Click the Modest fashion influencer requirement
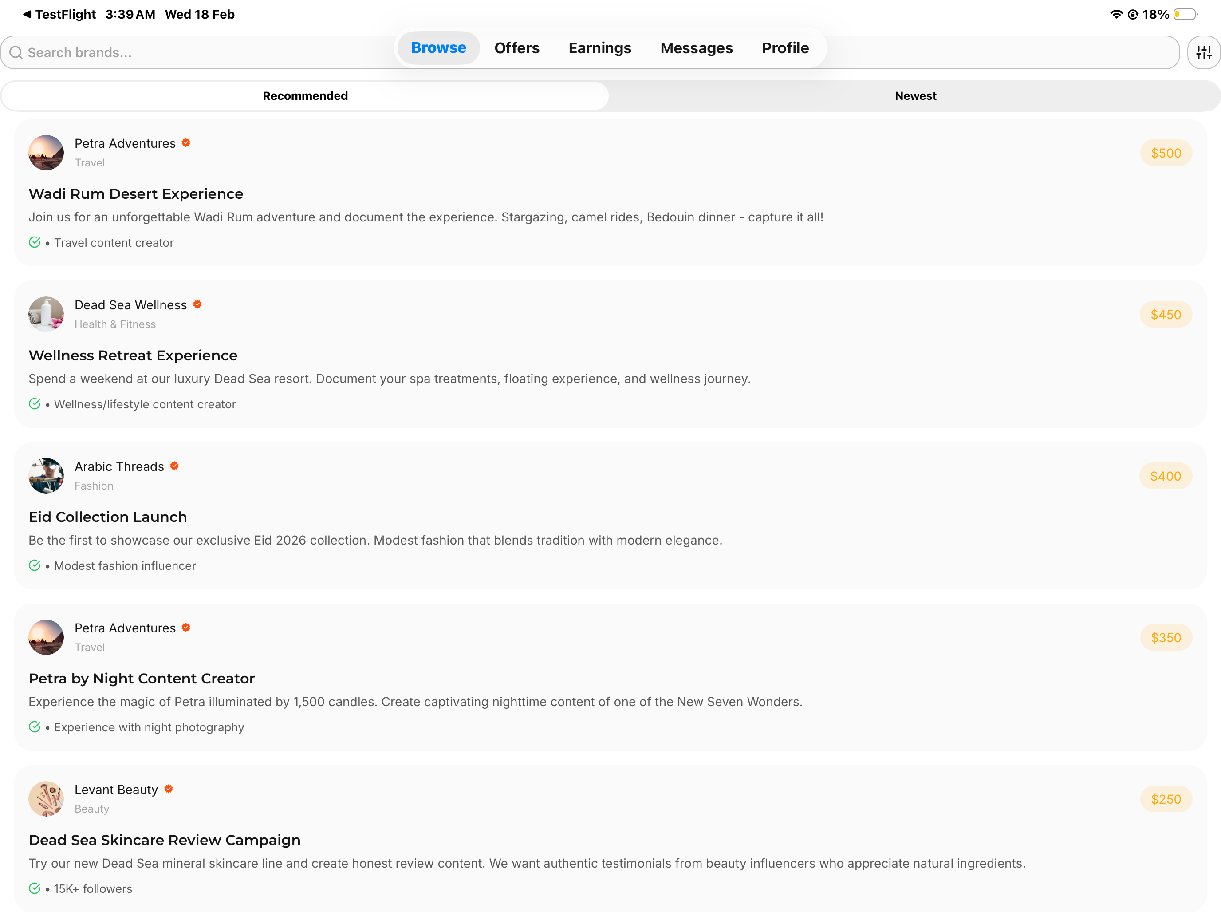 click(x=125, y=566)
